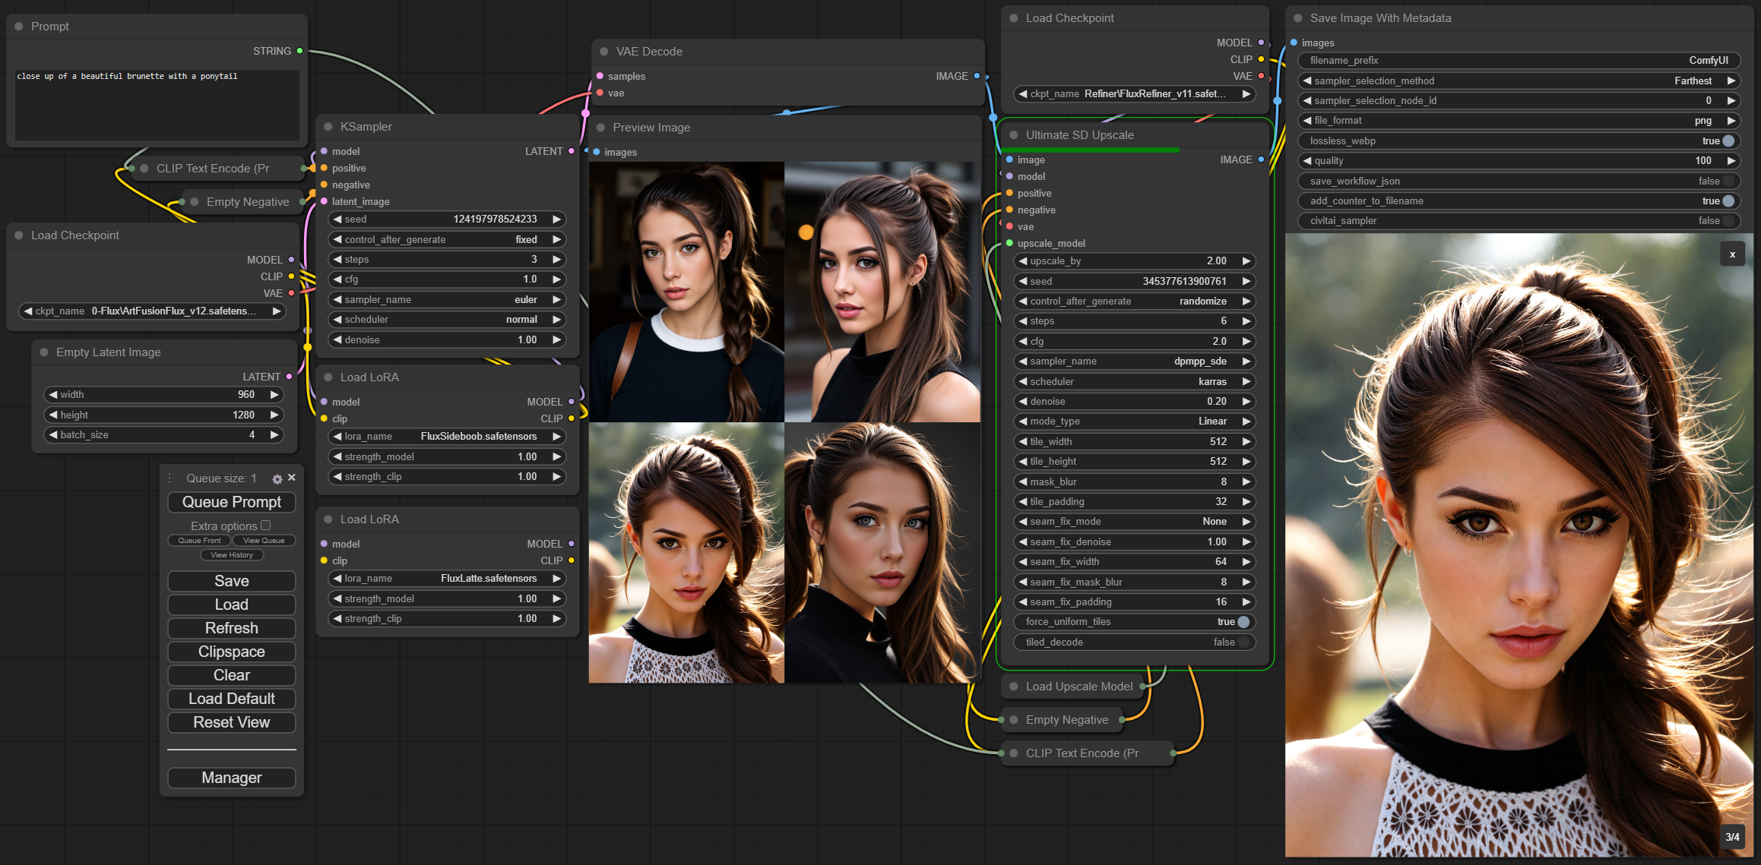The image size is (1761, 865).
Task: Open the Manager button
Action: [x=231, y=778]
